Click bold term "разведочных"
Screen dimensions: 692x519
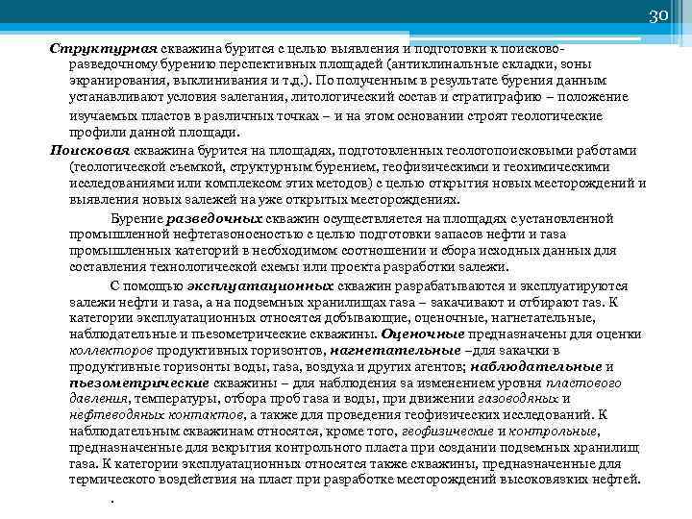(x=214, y=219)
